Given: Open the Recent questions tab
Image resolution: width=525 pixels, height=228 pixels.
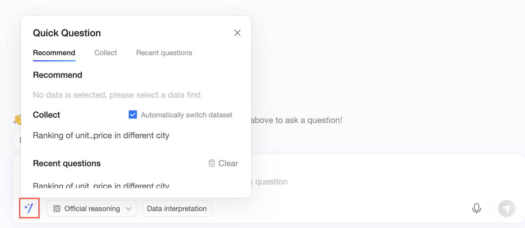Looking at the screenshot, I should click(164, 53).
